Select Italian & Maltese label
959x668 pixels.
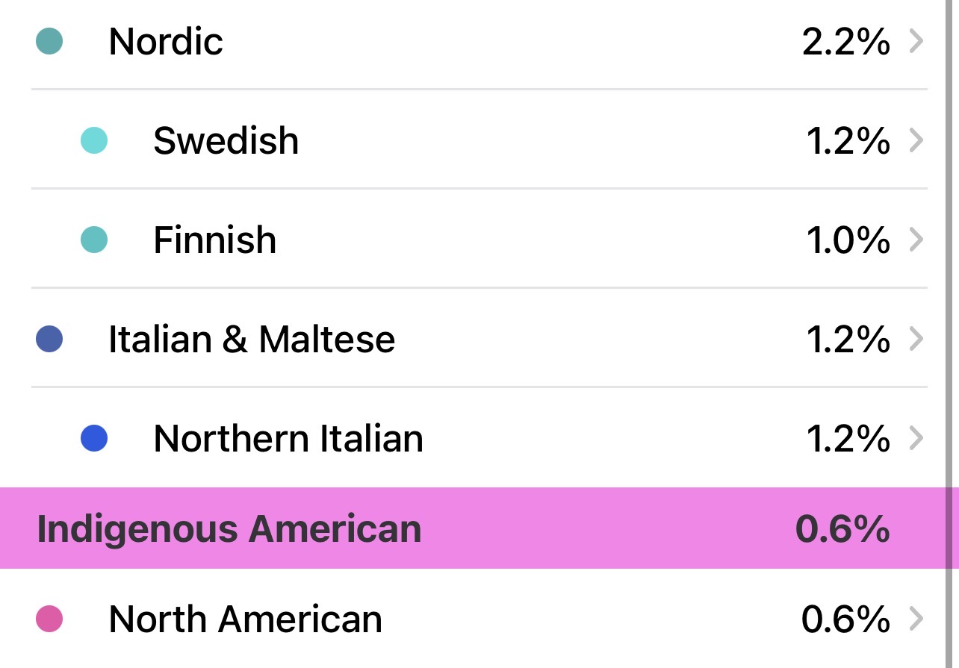[x=252, y=340]
